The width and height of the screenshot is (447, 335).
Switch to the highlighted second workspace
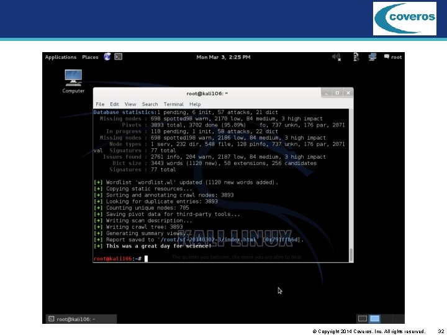[x=374, y=318]
